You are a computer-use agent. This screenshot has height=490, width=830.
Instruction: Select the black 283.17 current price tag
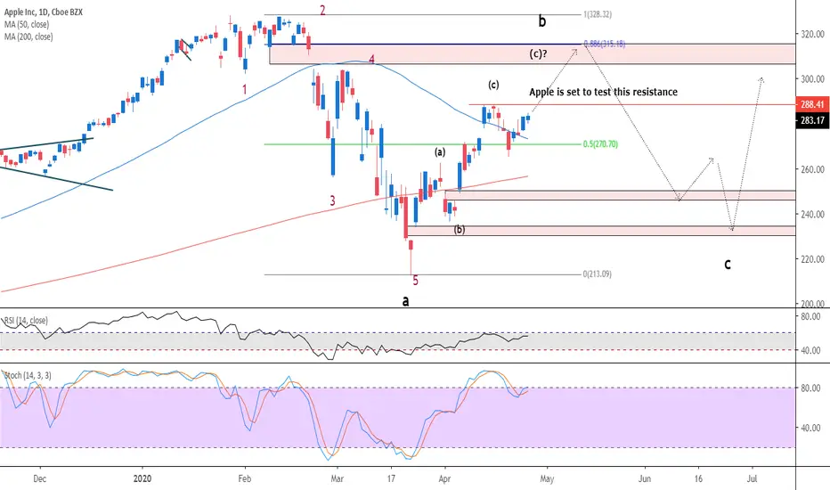tap(812, 120)
